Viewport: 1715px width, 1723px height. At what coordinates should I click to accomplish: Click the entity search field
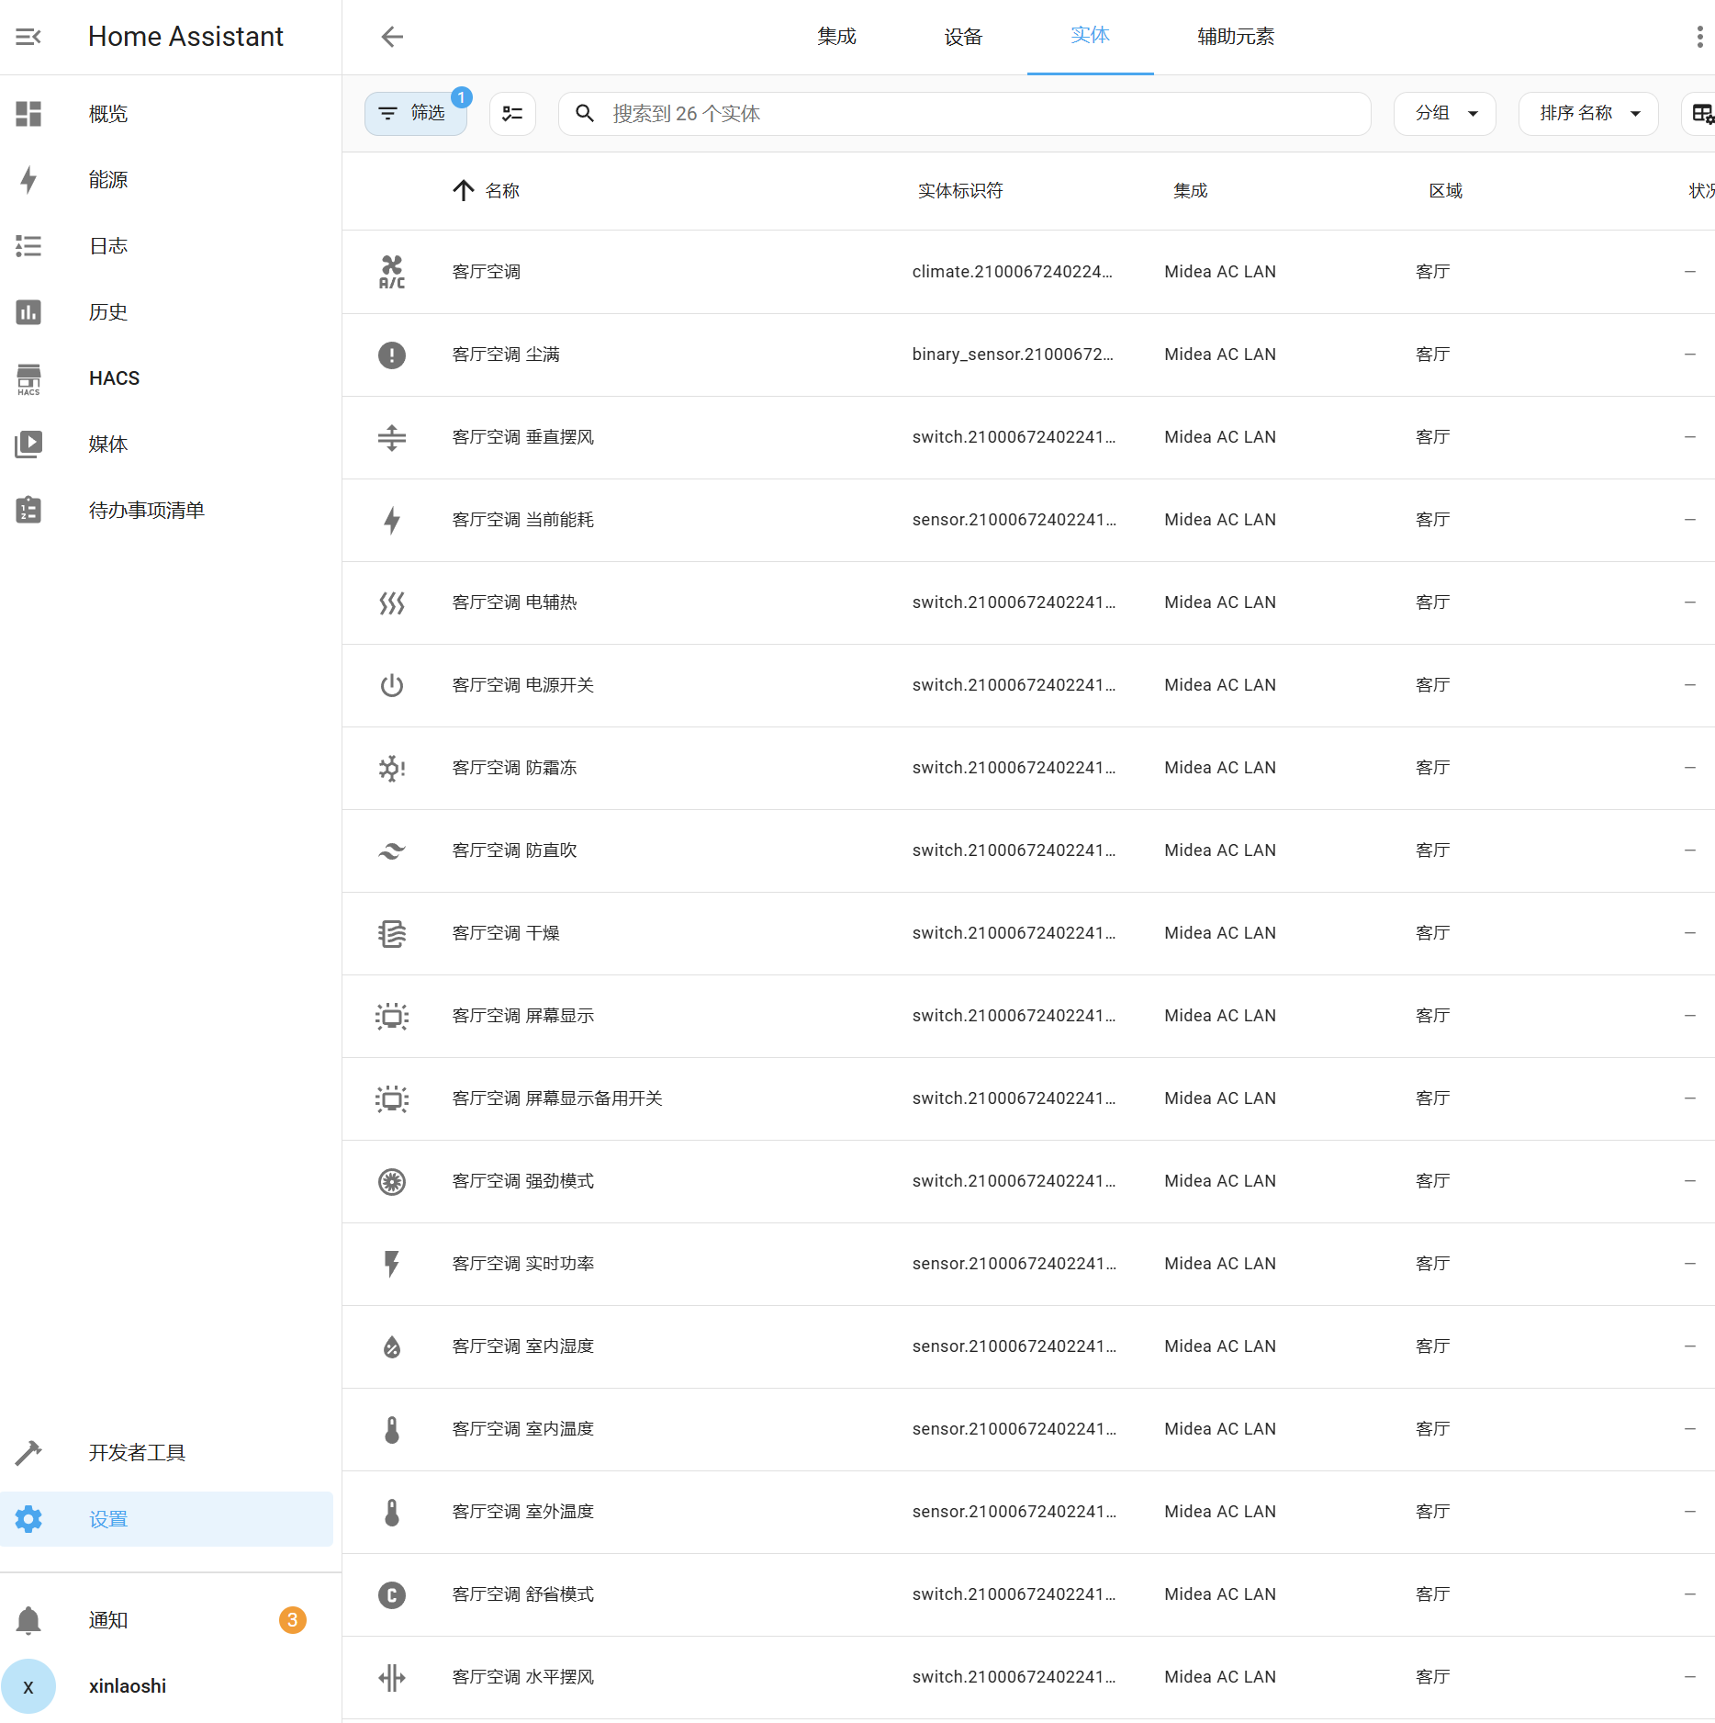(964, 114)
